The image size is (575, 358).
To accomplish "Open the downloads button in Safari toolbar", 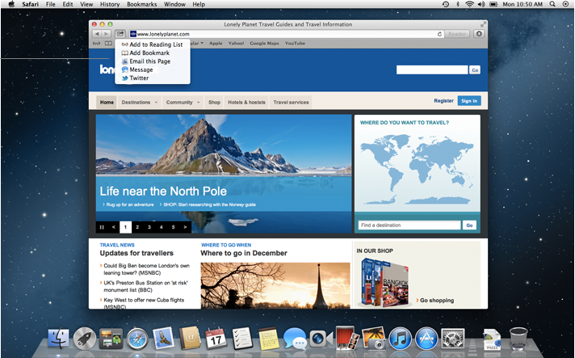I will click(479, 34).
